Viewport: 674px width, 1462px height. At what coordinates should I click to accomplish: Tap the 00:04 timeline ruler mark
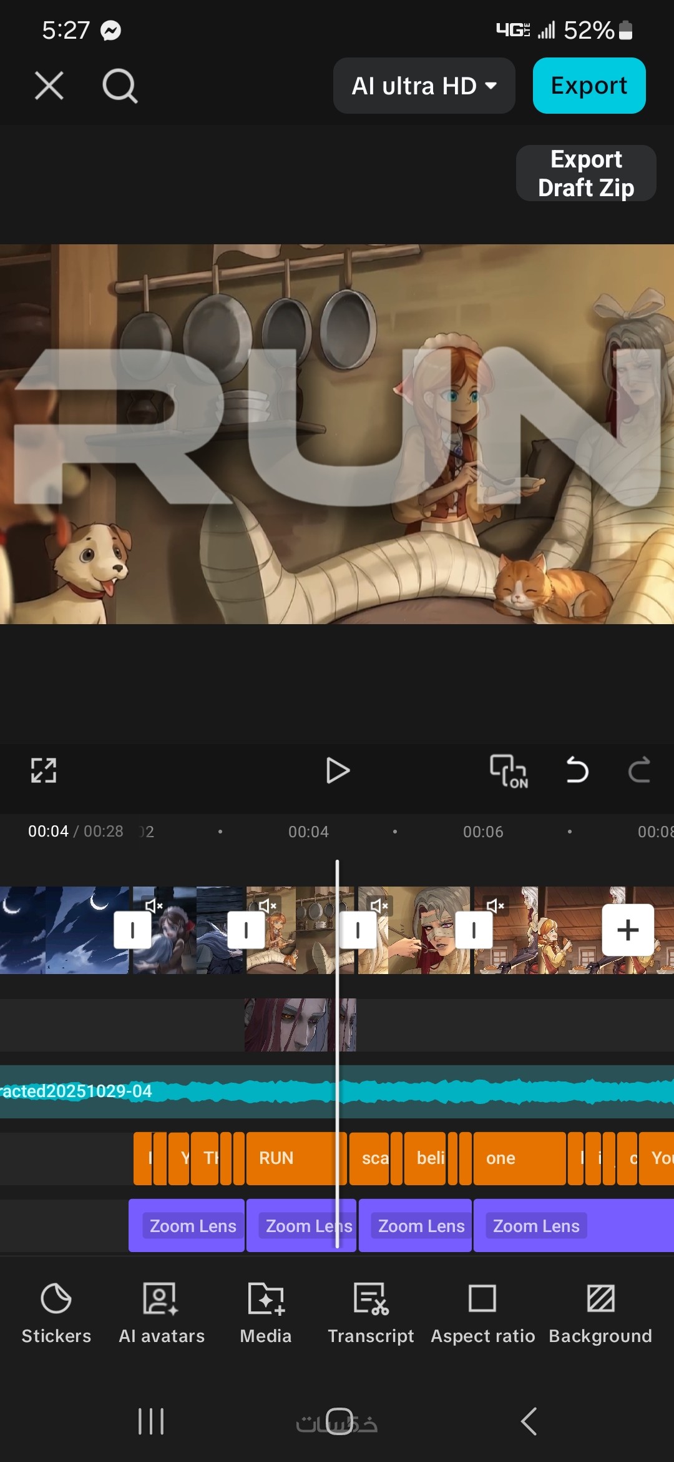308,832
